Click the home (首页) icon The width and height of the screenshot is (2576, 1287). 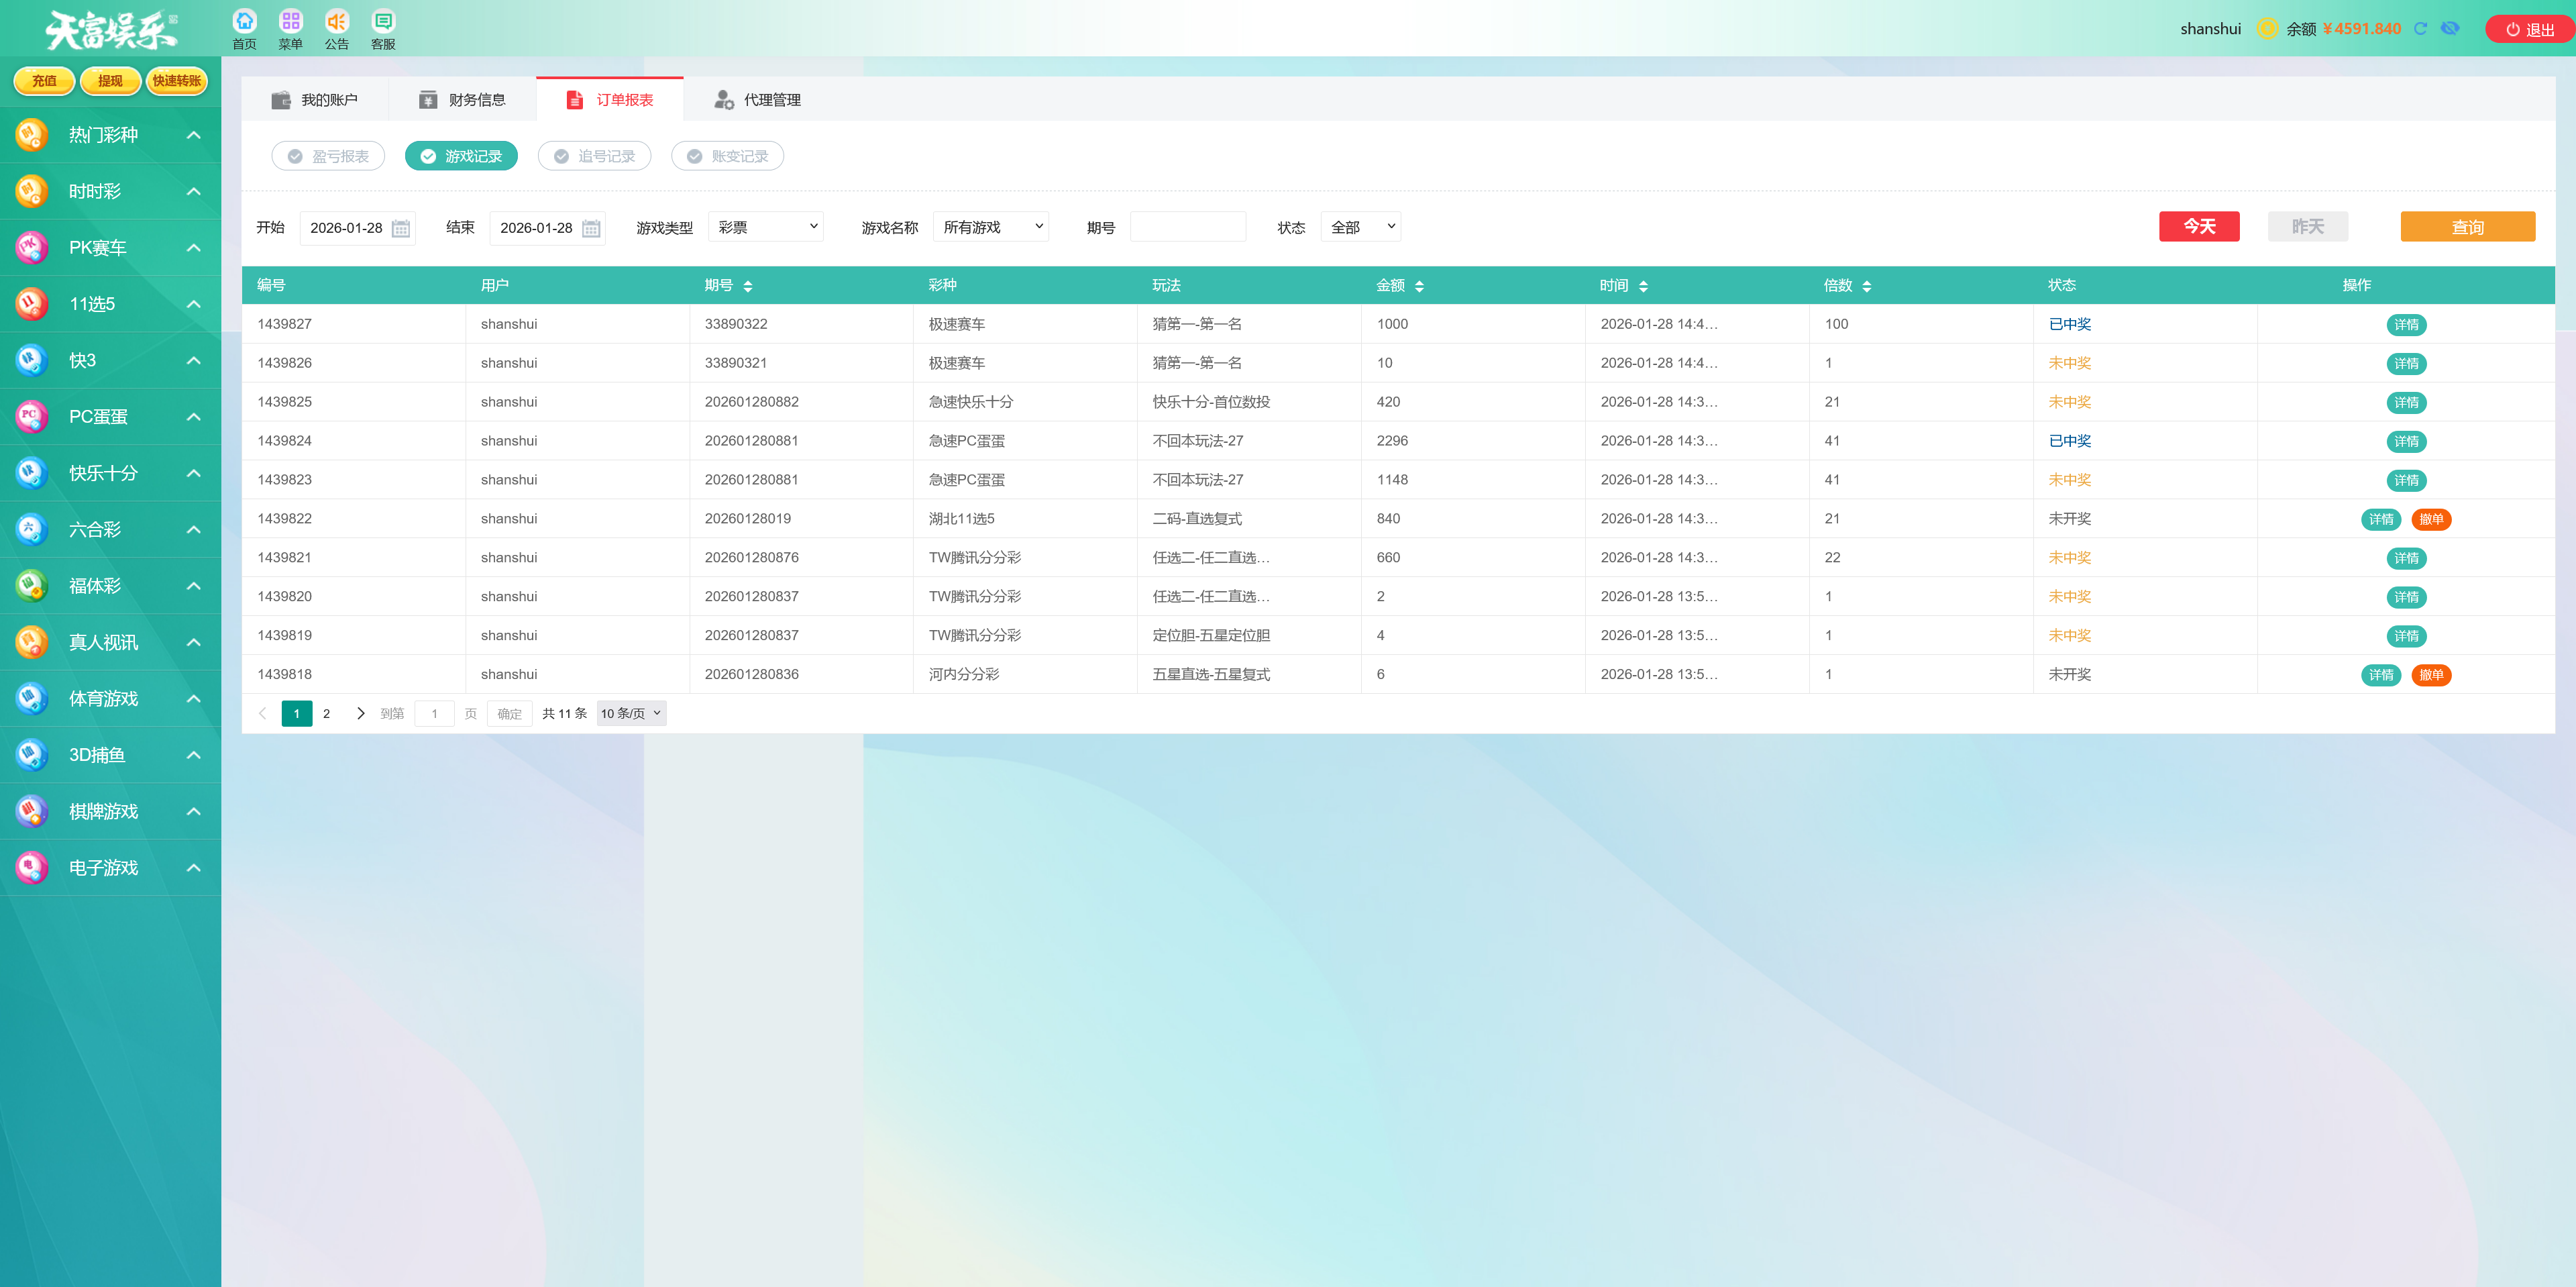244,22
